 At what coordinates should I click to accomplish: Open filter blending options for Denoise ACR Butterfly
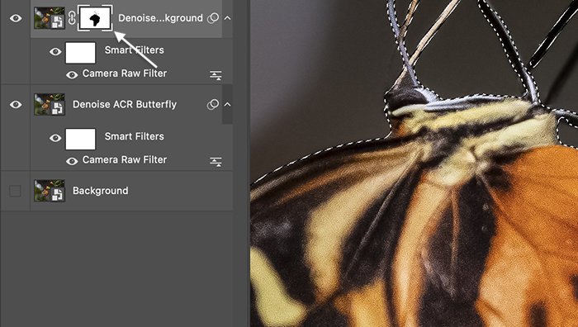pos(216,162)
